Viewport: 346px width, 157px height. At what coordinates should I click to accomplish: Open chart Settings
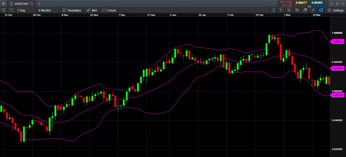[335, 10]
